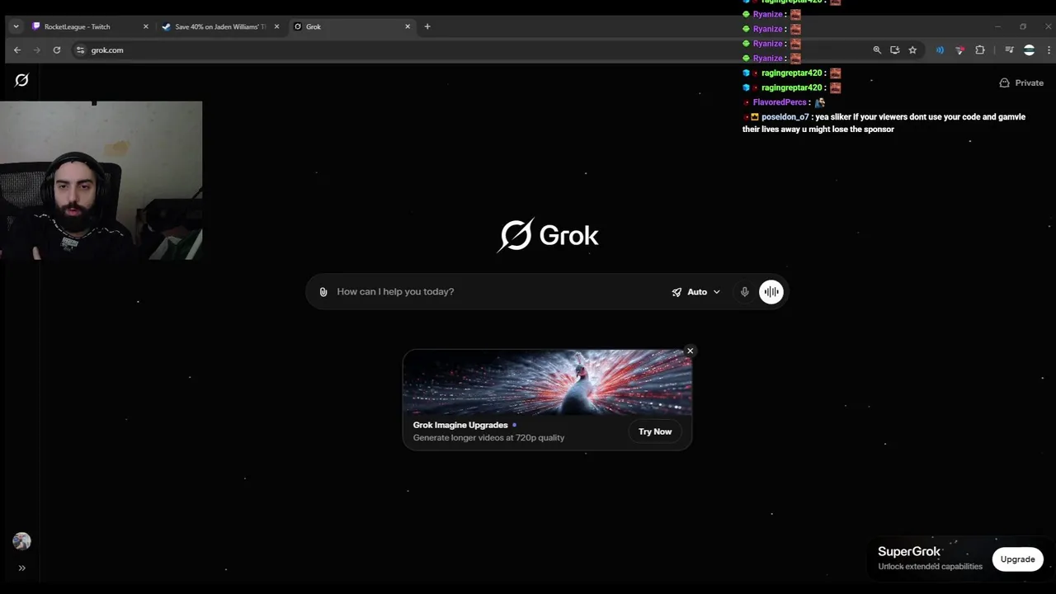
Task: Open a new browser tab
Action: (x=427, y=26)
